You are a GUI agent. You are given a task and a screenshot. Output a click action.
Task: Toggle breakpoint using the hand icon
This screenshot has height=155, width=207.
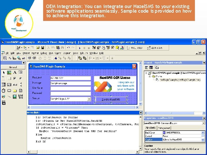point(40,58)
